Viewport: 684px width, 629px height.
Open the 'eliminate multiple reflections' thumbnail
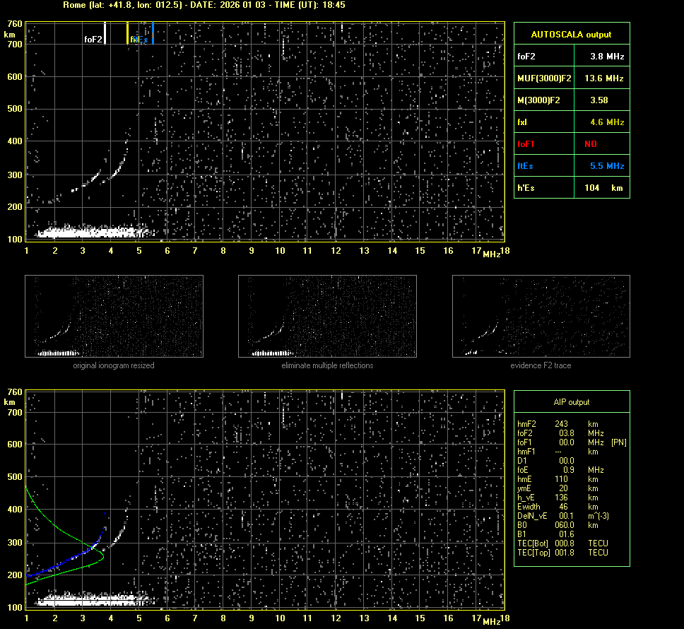[x=327, y=316]
